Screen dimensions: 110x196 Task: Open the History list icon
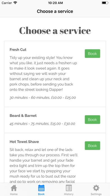[x=69, y=188]
